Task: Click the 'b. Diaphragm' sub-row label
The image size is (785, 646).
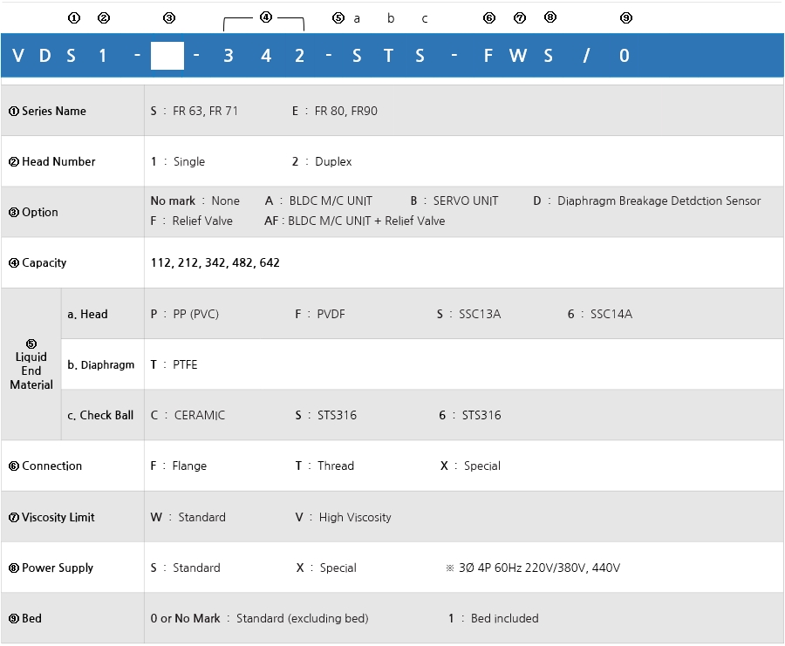Action: pos(100,364)
